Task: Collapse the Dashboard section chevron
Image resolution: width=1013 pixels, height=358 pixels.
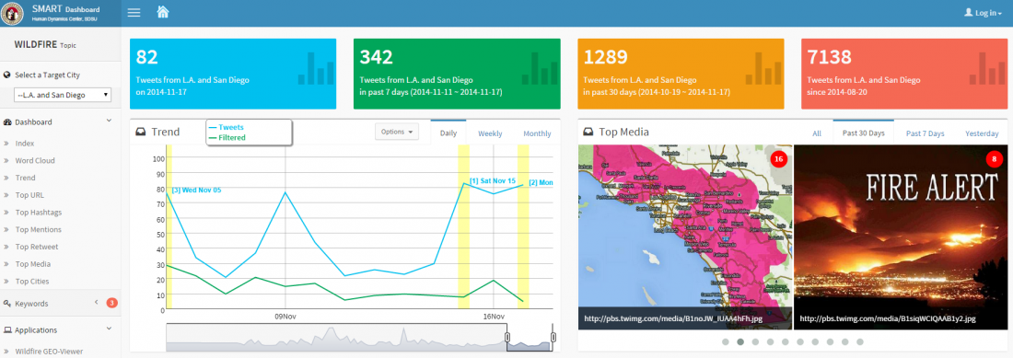Action: (x=109, y=121)
